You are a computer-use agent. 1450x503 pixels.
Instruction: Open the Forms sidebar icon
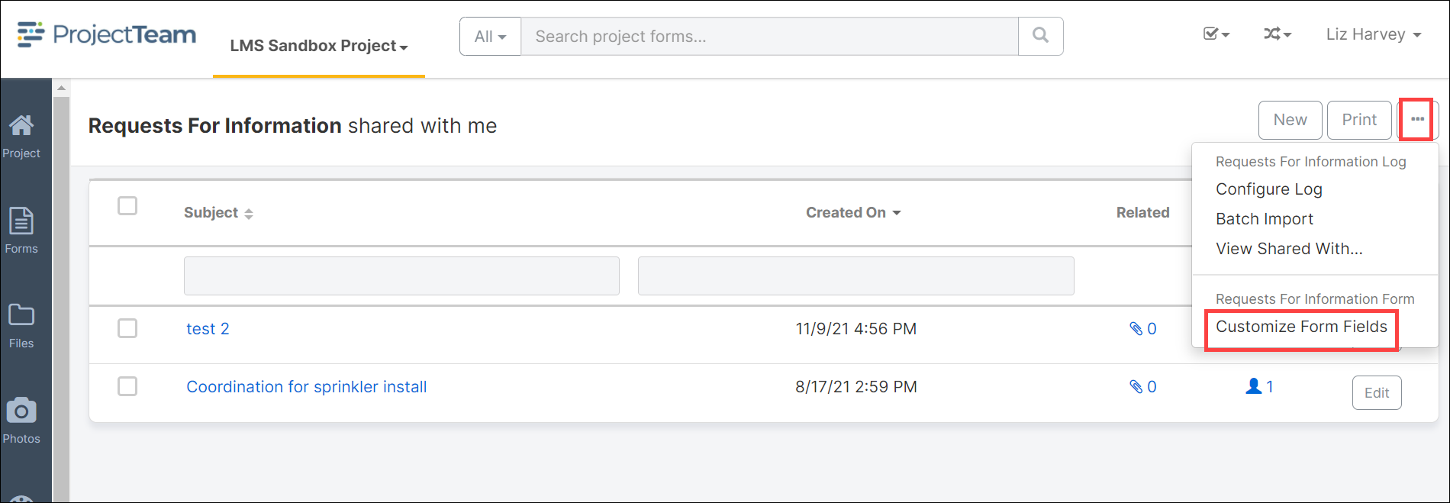point(21,231)
